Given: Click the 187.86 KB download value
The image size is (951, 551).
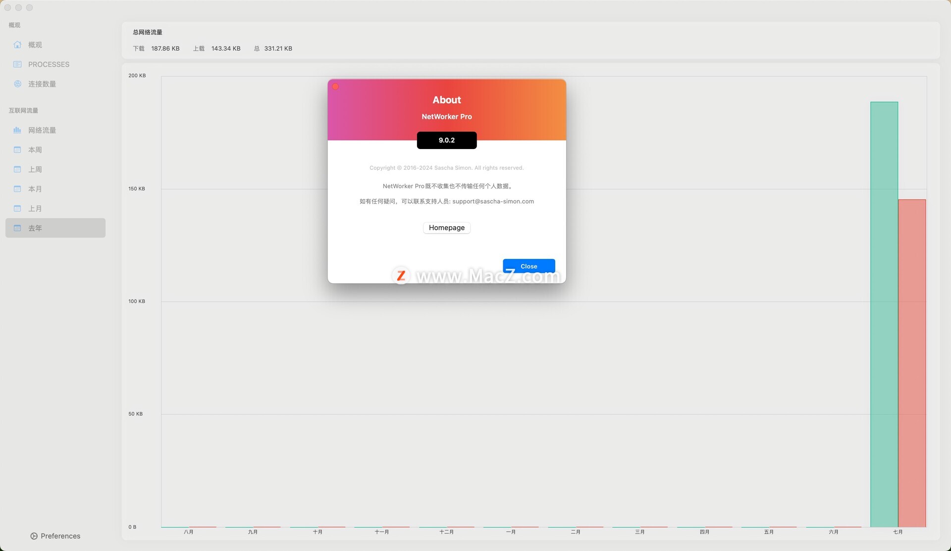Looking at the screenshot, I should [x=165, y=49].
